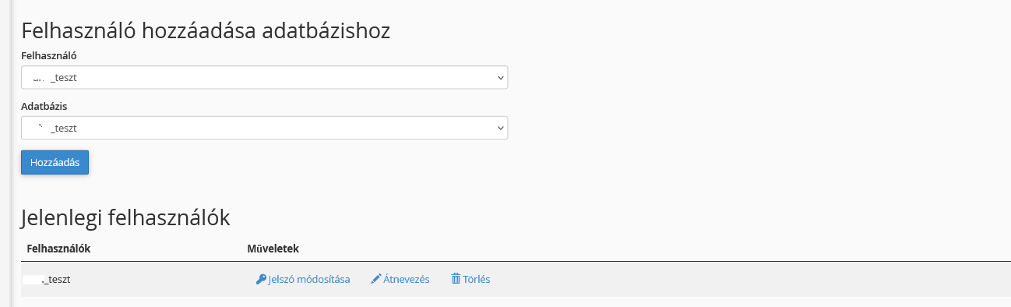Viewport: 1011px width, 307px height.
Task: Click the _teszt value shown in the Adatbázis dropdown
Action: [x=63, y=129]
